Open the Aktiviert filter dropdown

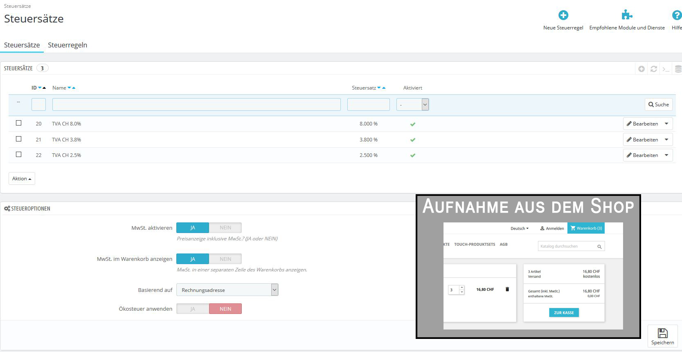(x=412, y=105)
